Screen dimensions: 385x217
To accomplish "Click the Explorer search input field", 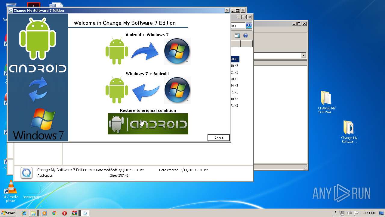I will point(238,26).
